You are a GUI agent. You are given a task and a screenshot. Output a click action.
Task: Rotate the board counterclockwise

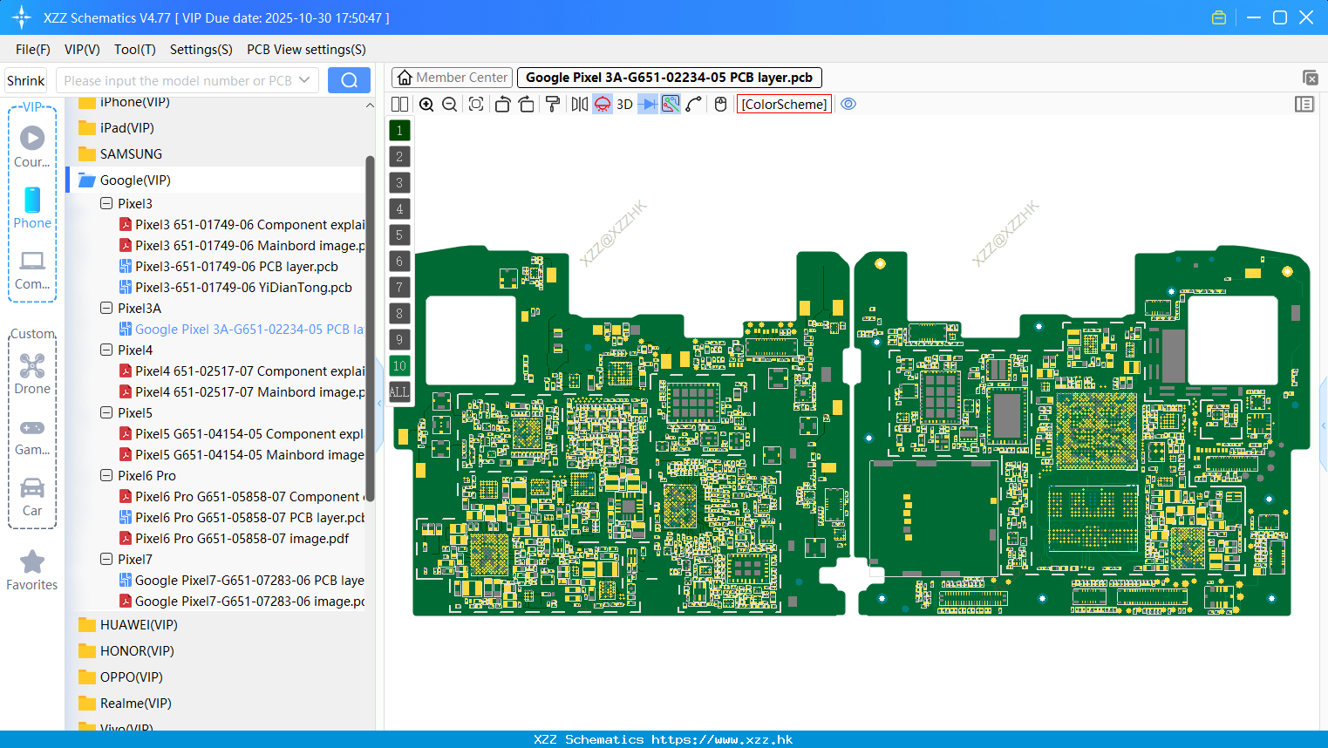(502, 105)
